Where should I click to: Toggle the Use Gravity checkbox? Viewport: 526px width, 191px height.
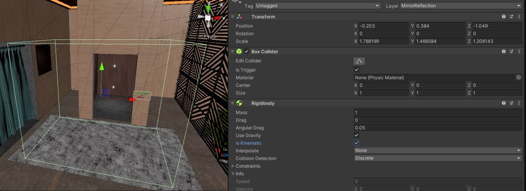click(357, 136)
